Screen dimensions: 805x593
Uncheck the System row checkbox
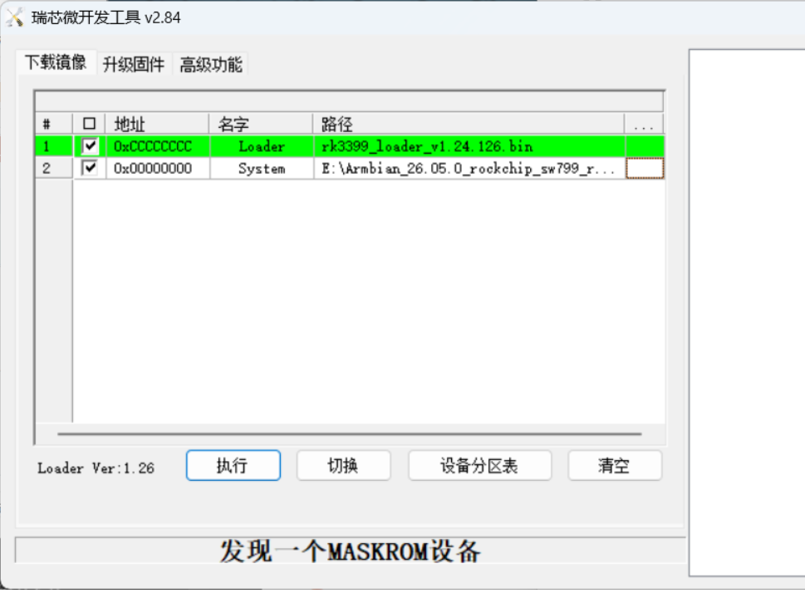point(90,168)
